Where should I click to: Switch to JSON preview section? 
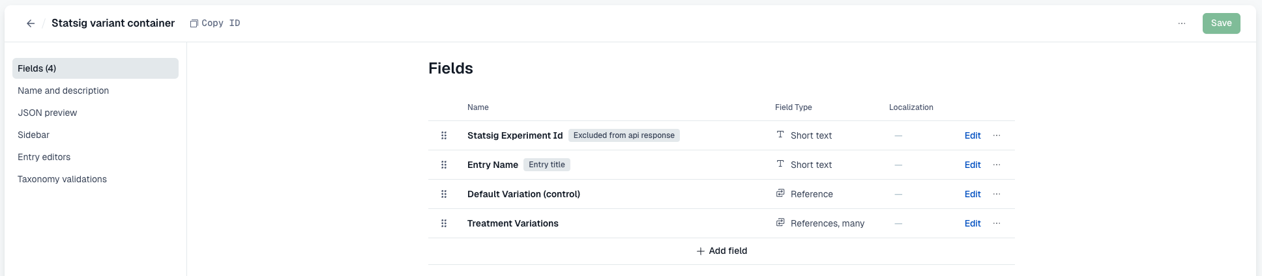click(48, 113)
